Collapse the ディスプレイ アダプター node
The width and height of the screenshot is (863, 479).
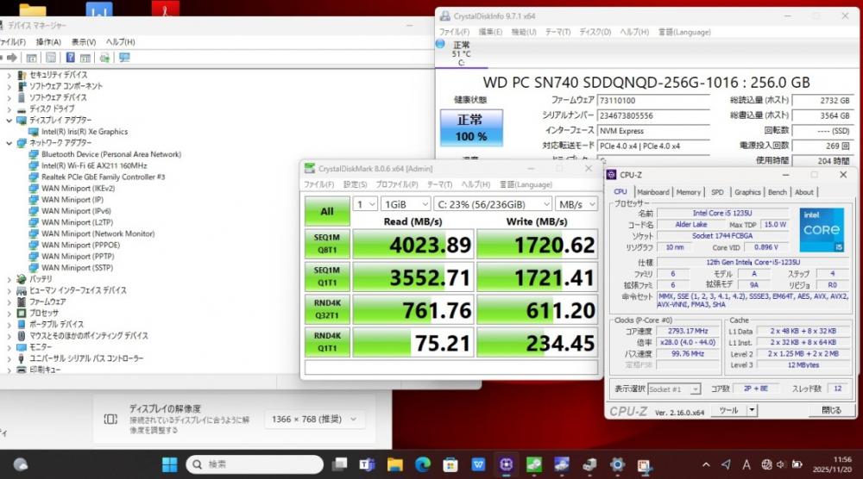point(9,121)
